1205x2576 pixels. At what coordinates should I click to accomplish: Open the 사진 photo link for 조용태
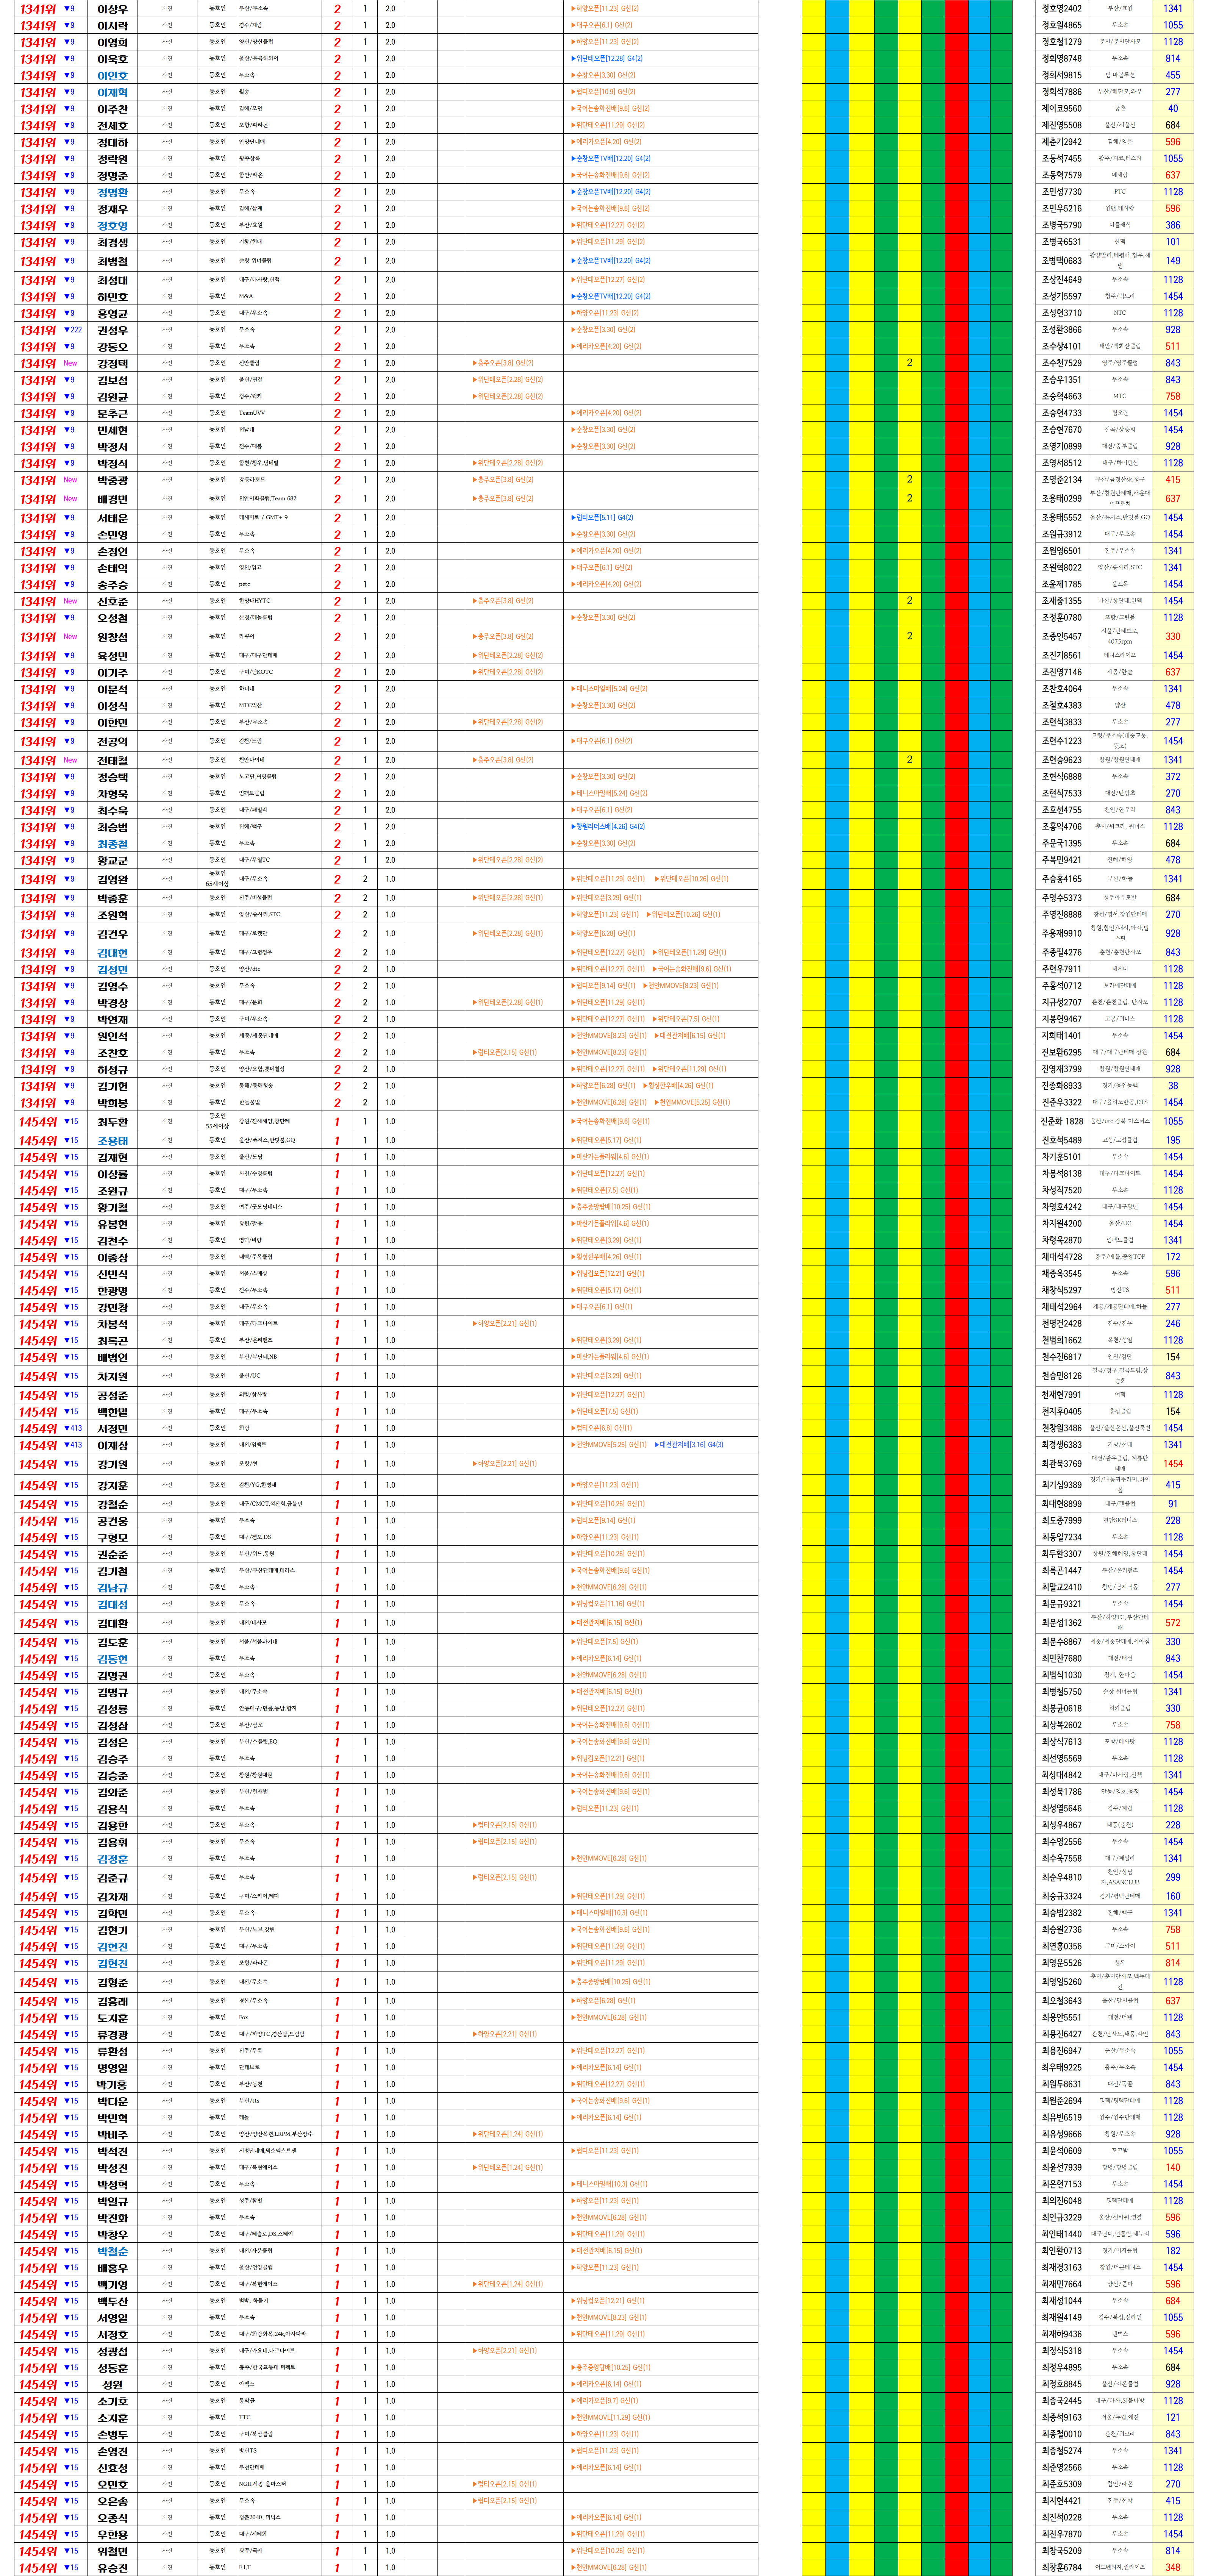167,1140
